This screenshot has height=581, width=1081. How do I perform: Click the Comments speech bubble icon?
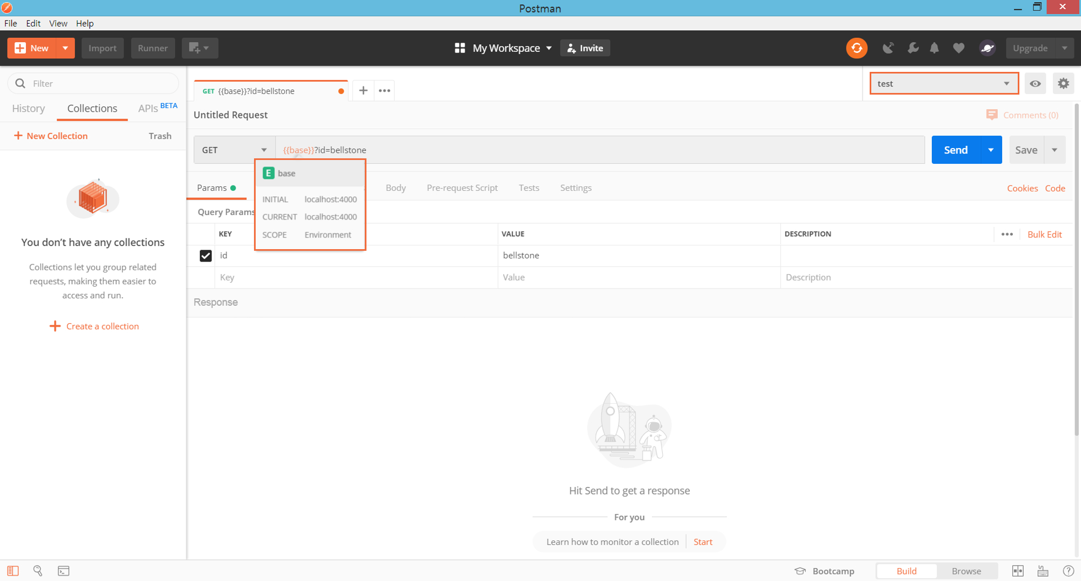[x=992, y=115]
